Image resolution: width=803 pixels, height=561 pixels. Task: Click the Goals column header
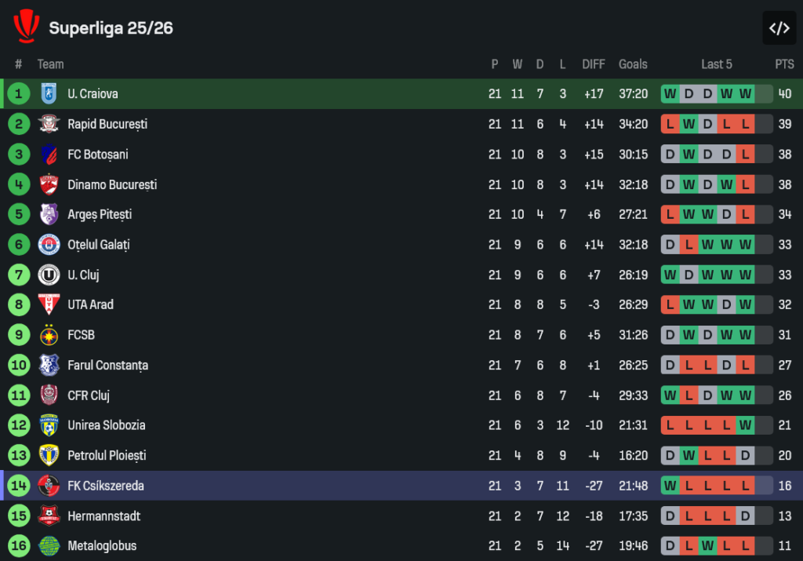[633, 64]
